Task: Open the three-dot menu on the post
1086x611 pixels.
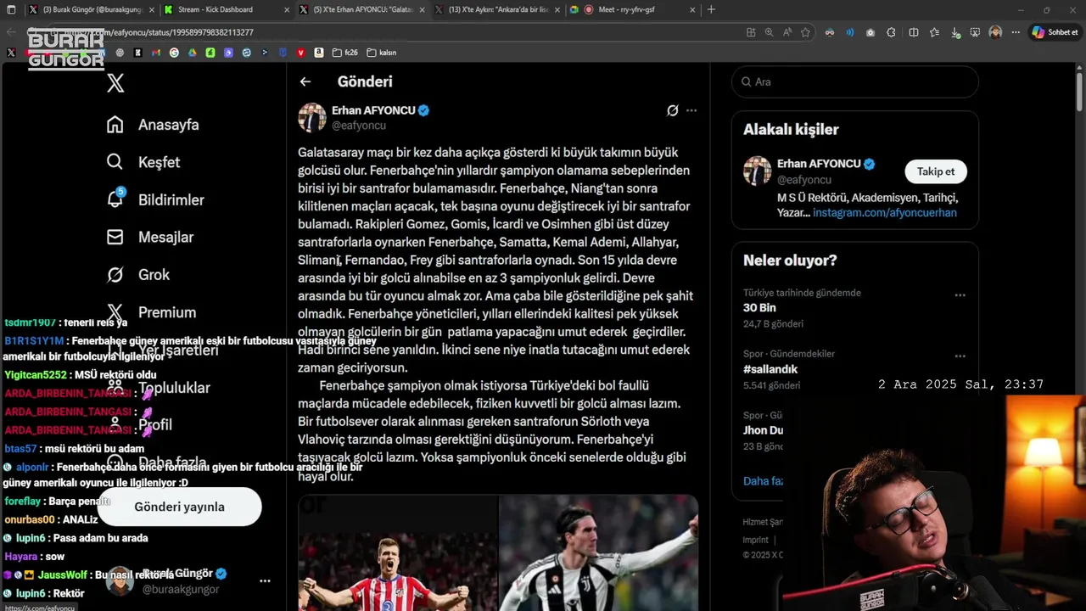Action: coord(691,110)
